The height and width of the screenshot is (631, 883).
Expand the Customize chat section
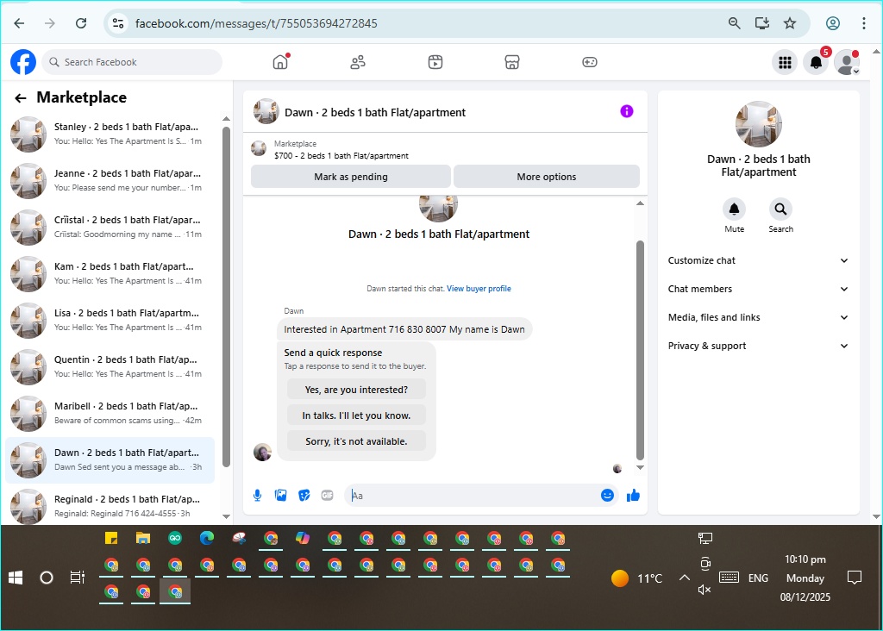coord(758,260)
